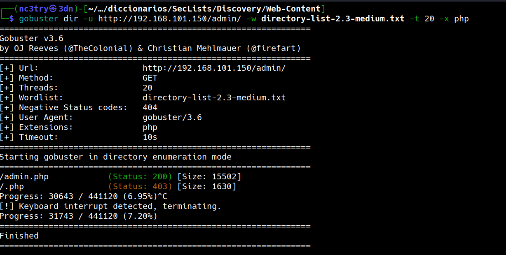
Task: Click the orange Status: 403 text
Action: [x=140, y=186]
